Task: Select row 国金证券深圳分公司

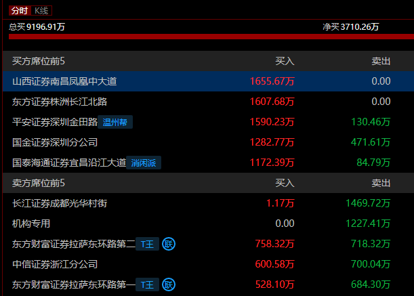Action: coord(208,142)
